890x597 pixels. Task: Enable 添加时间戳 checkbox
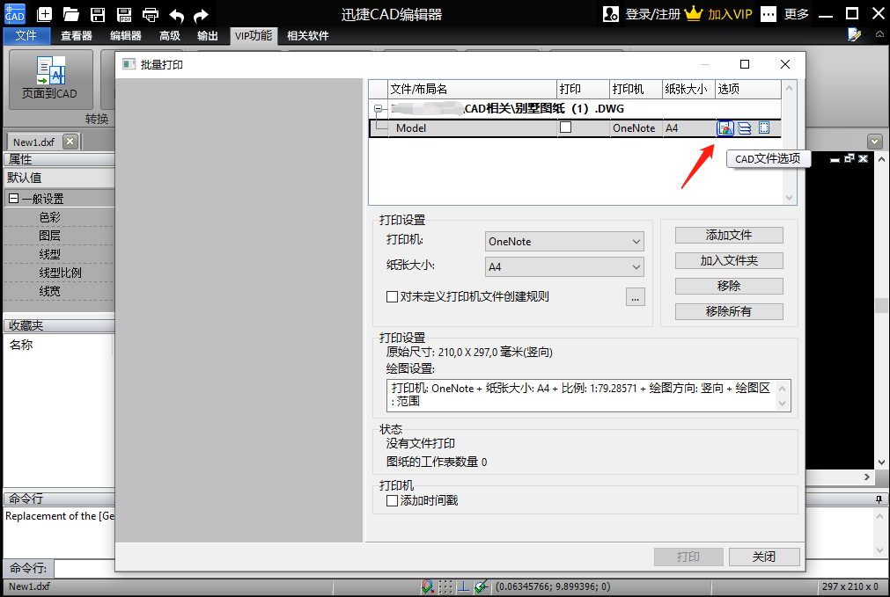[392, 500]
